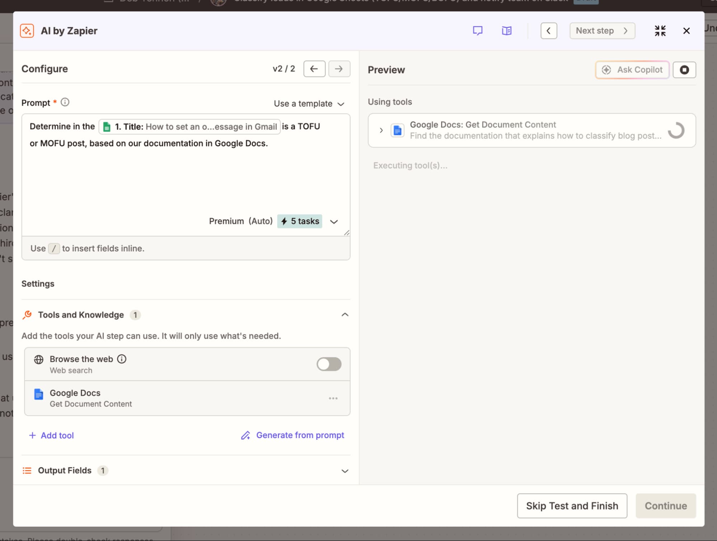717x541 pixels.
Task: Go forward to next prompt version
Action: (339, 69)
